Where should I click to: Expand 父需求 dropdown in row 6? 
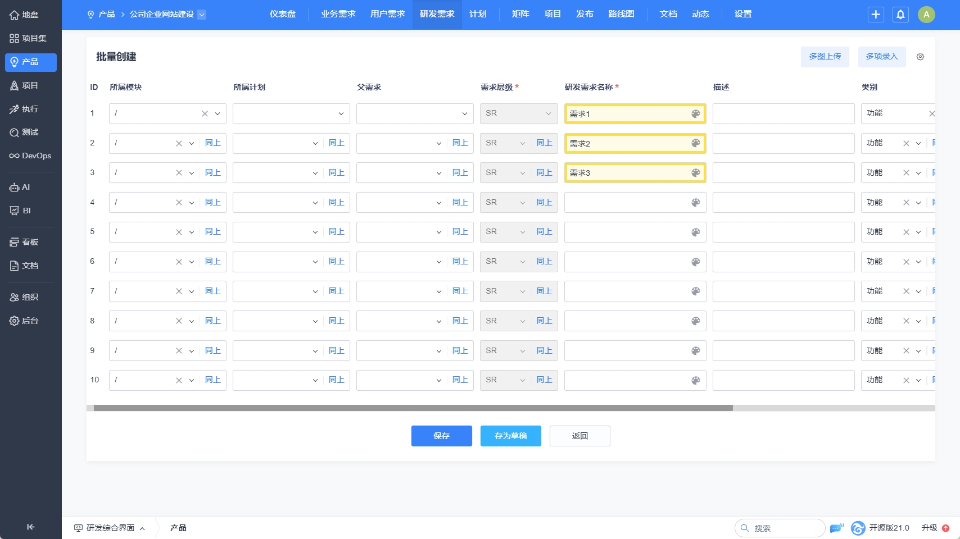click(x=438, y=262)
